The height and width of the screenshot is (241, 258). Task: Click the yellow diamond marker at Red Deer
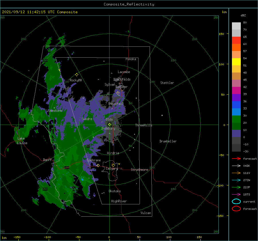pos(118,93)
